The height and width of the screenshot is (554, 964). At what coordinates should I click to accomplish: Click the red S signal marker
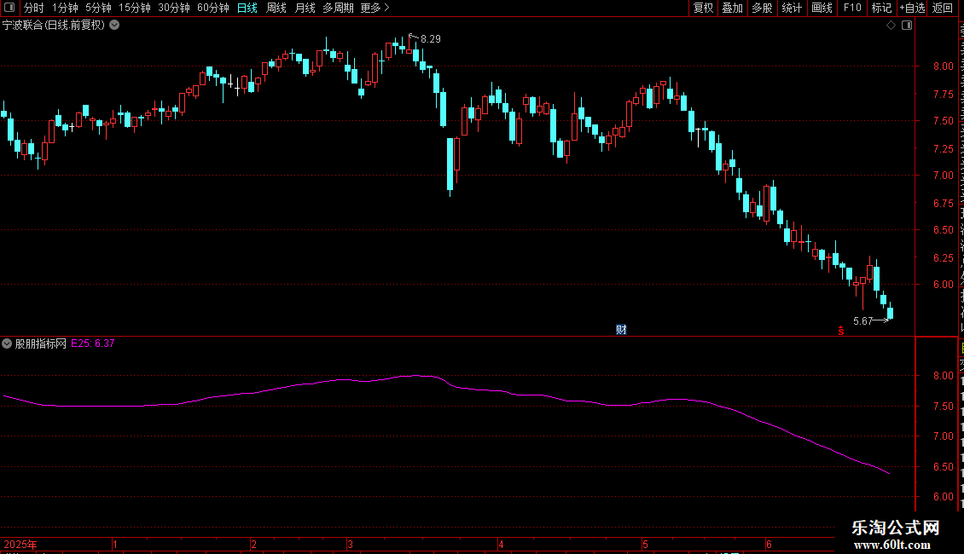[x=840, y=331]
